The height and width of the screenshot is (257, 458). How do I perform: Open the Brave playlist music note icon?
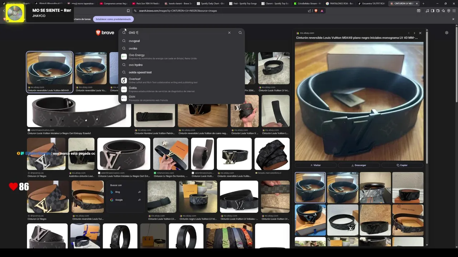coord(427,11)
